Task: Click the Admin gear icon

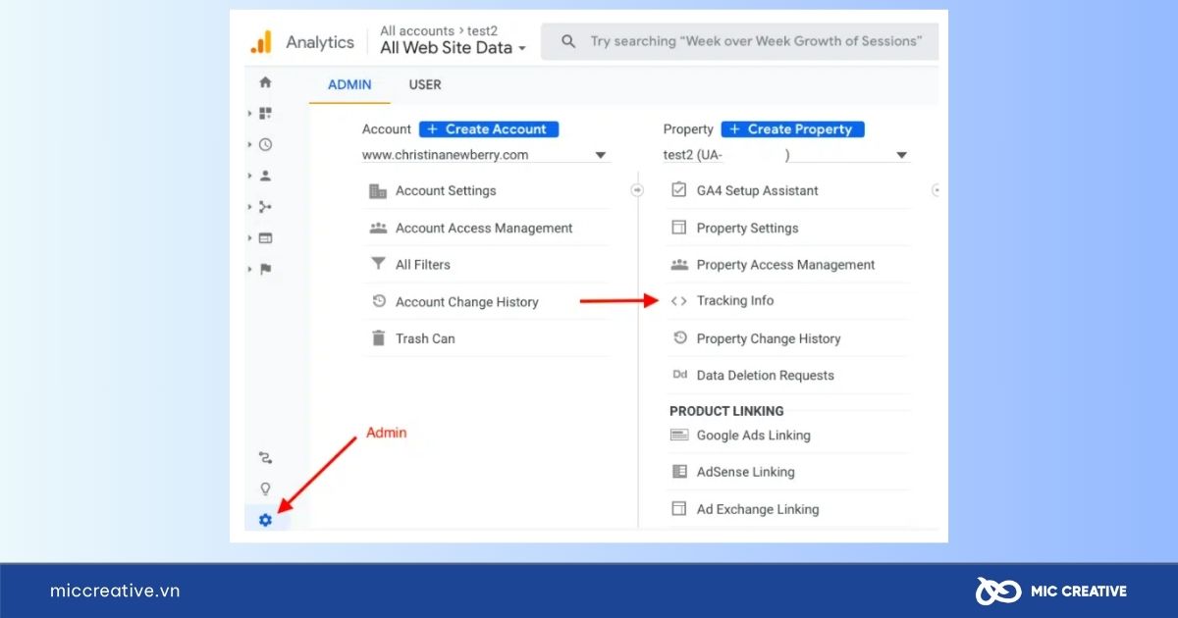Action: tap(265, 520)
